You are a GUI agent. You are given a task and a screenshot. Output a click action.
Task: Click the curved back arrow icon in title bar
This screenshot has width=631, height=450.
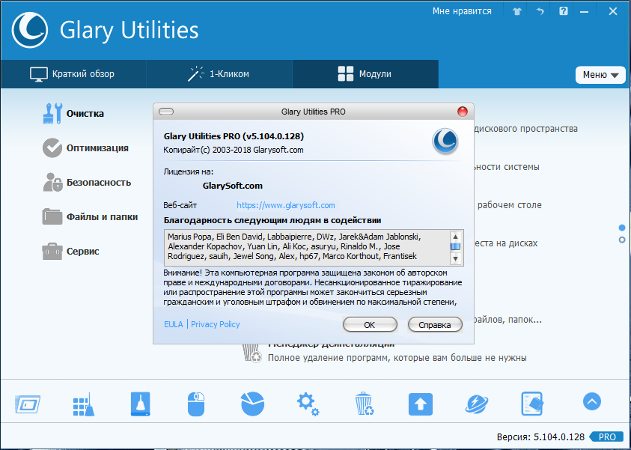tap(540, 11)
